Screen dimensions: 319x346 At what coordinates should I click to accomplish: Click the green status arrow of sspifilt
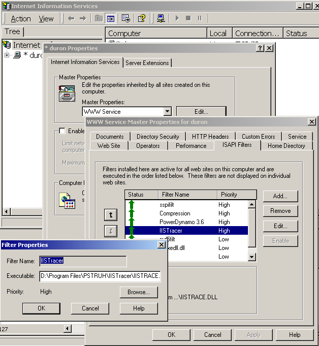click(132, 204)
